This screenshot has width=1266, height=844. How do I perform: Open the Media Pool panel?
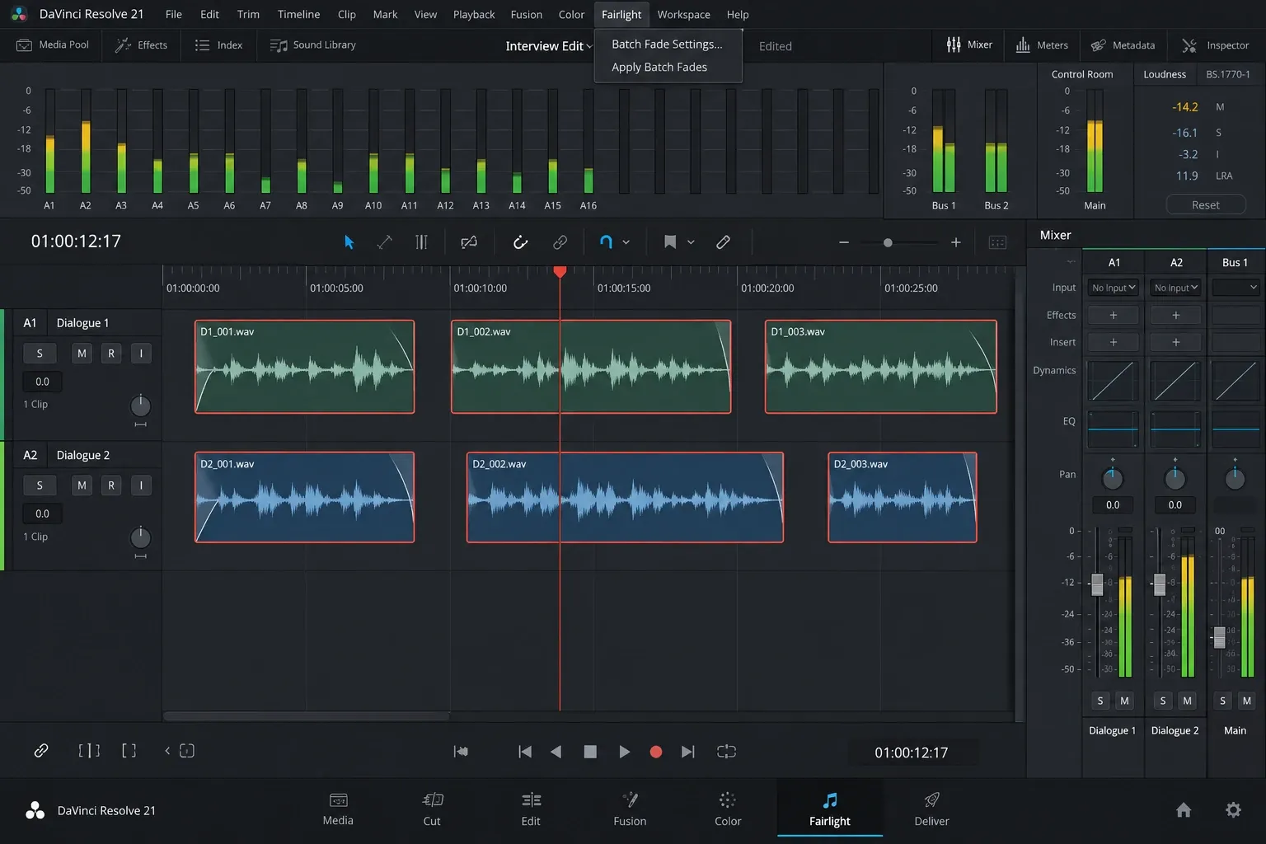pyautogui.click(x=53, y=45)
